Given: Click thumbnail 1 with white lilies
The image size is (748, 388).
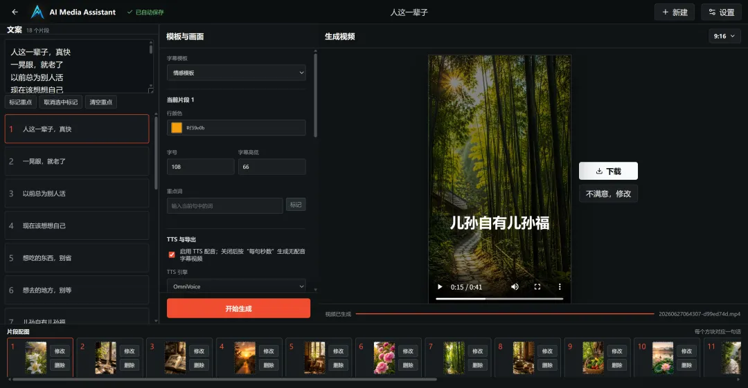Looking at the screenshot, I should pos(36,358).
